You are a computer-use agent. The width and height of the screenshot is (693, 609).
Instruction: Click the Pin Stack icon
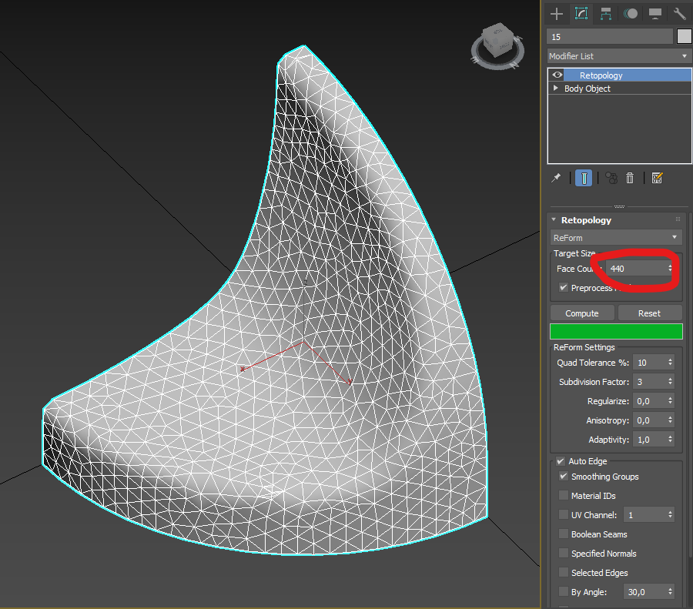tap(556, 178)
